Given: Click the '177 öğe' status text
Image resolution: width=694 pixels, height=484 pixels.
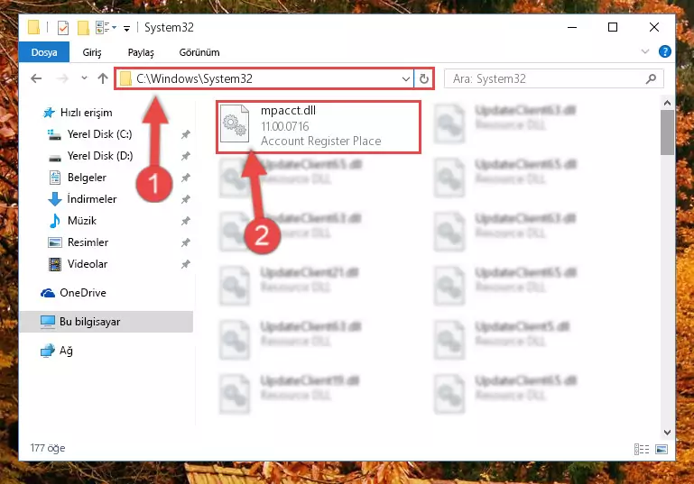Looking at the screenshot, I should 47,448.
